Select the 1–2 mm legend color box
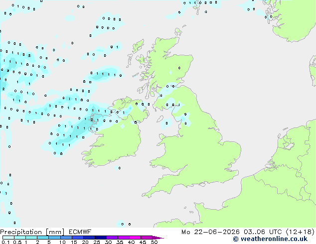This screenshot has height=244, width=316. [x=31, y=238]
